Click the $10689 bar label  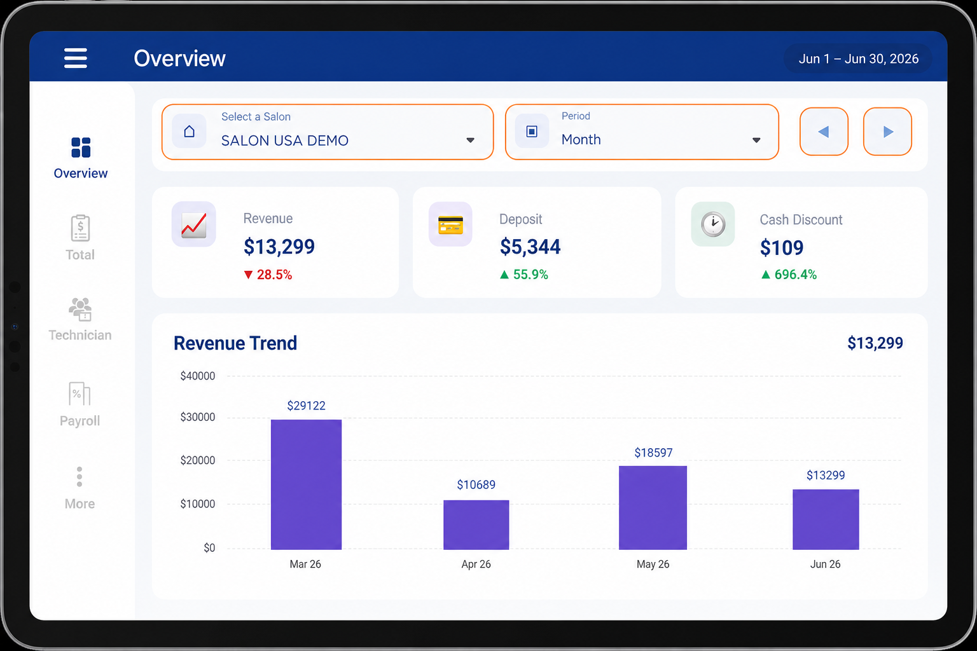coord(476,485)
